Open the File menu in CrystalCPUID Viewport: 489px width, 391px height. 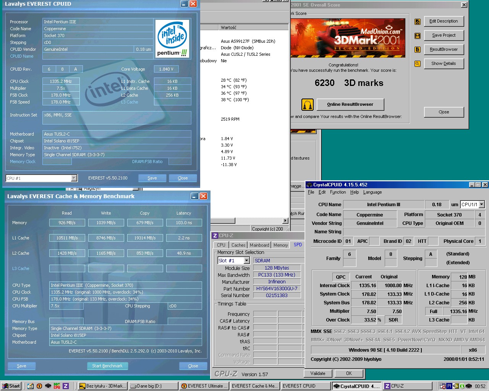tap(311, 192)
